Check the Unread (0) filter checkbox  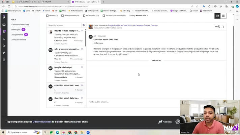point(47,16)
